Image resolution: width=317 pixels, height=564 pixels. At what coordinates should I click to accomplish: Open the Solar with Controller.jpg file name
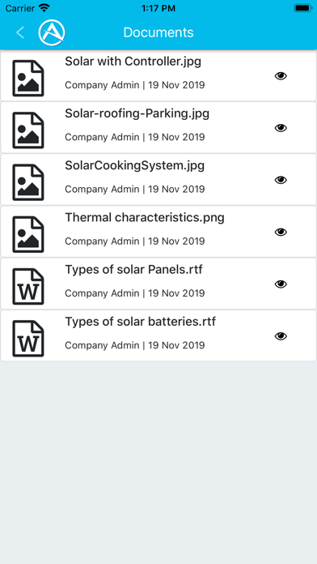click(x=133, y=62)
